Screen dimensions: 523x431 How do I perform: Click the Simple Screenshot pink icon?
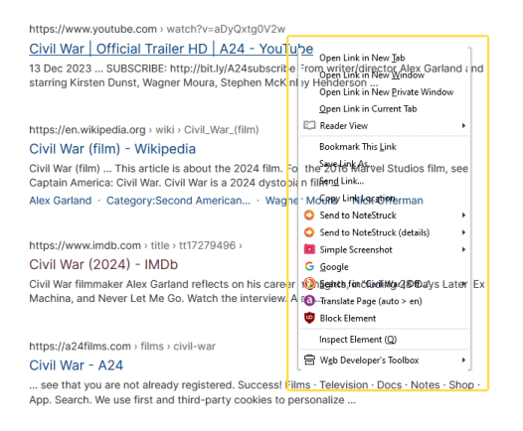coord(309,249)
